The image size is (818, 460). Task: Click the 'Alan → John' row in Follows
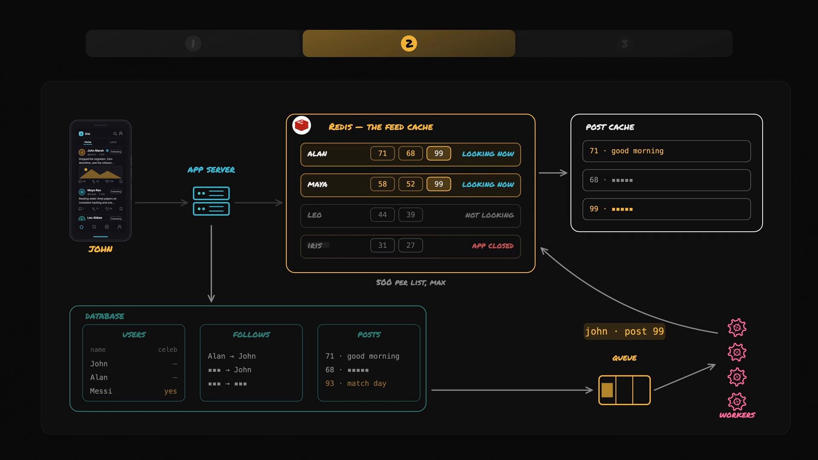[x=232, y=356]
